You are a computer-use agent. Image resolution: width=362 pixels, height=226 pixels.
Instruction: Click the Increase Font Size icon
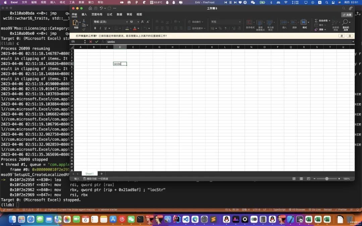tap(142, 22)
